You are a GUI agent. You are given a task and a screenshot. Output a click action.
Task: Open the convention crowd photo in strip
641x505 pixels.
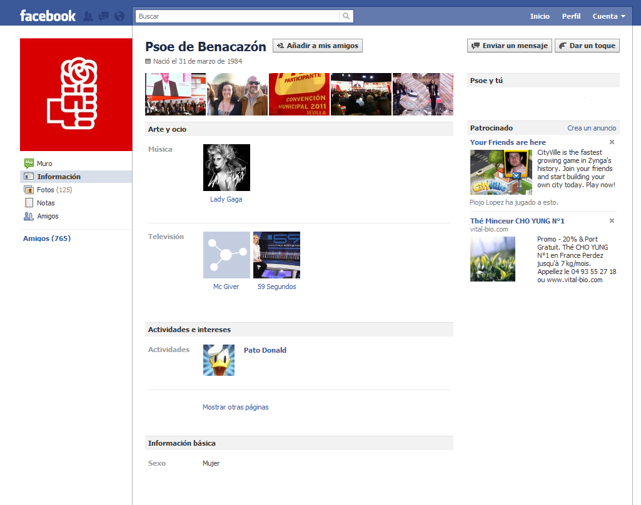pos(361,94)
